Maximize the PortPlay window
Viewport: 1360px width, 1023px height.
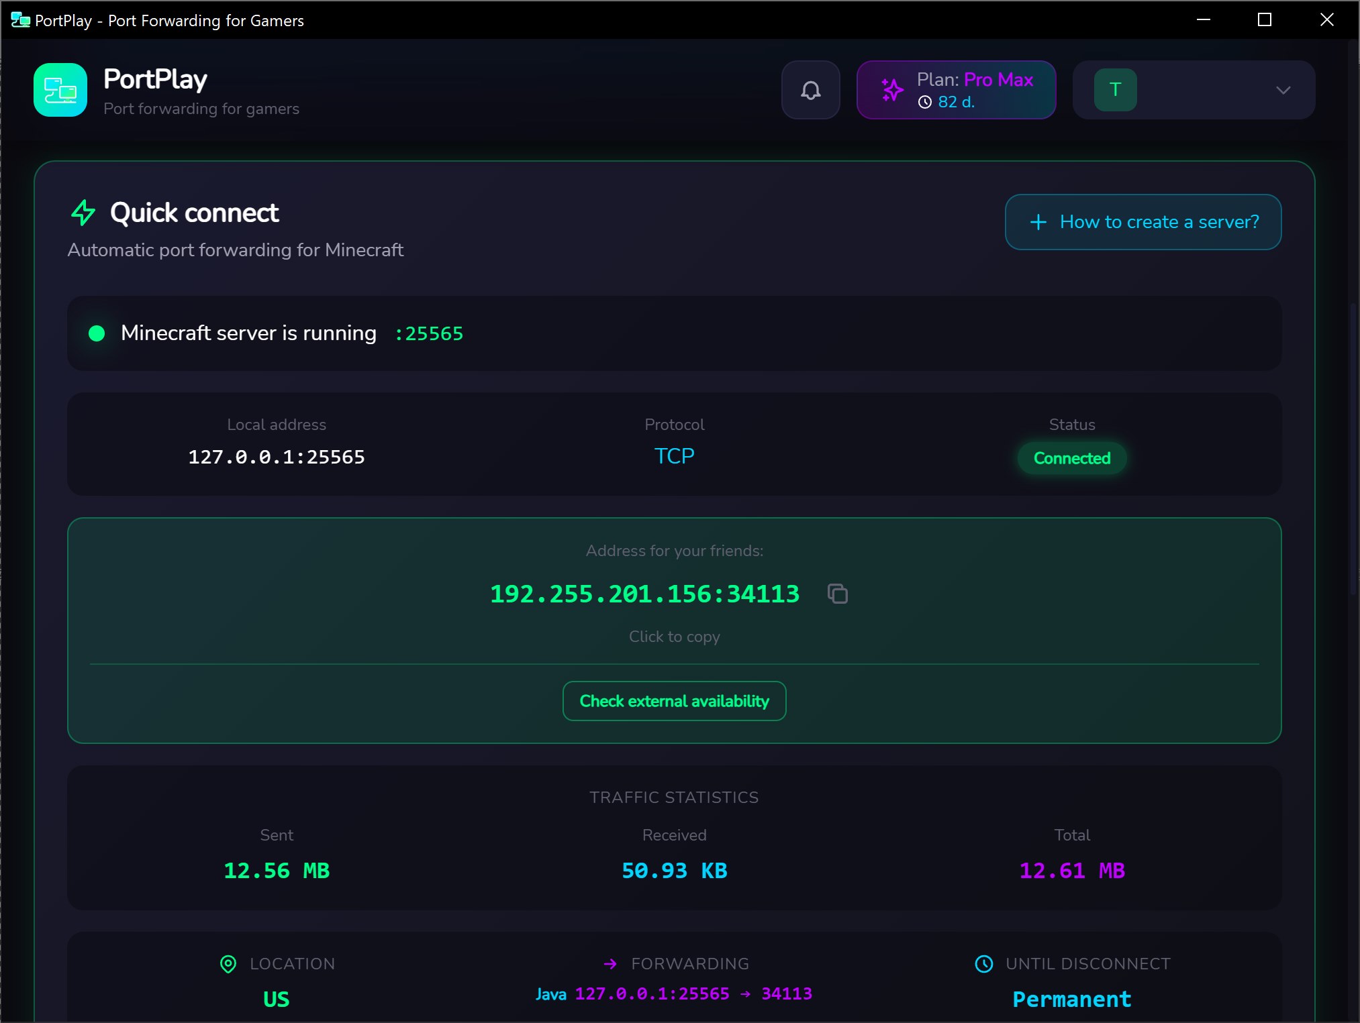pyautogui.click(x=1265, y=20)
